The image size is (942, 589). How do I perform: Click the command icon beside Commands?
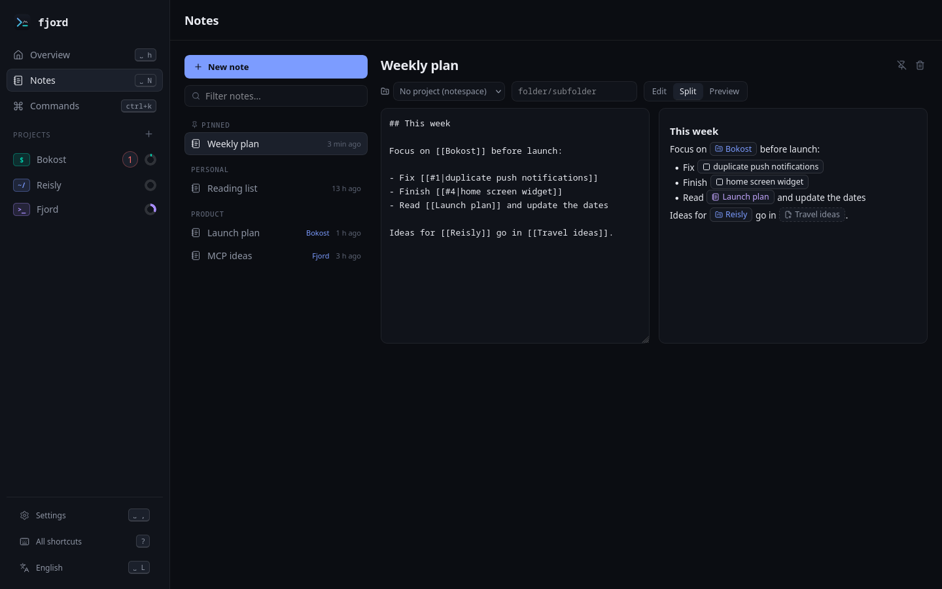pos(18,106)
